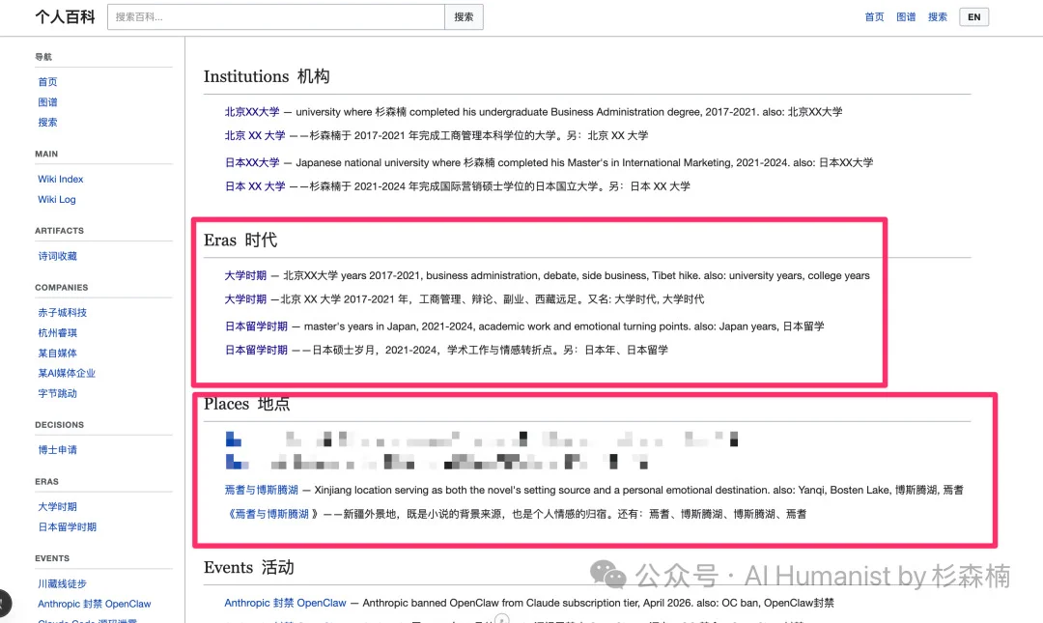This screenshot has height=623, width=1043.
Task: Switch language with the EN button
Action: 973,16
